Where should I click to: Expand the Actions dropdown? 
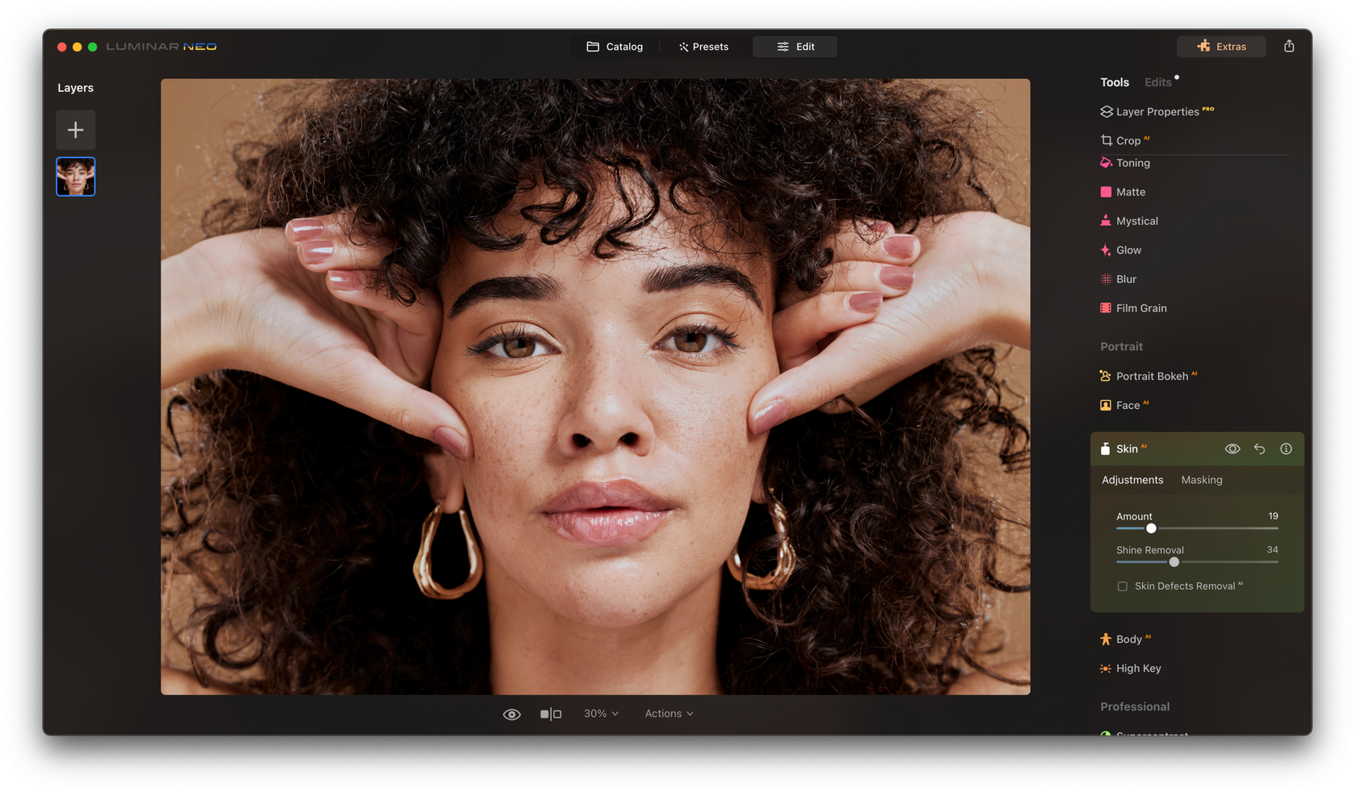668,713
